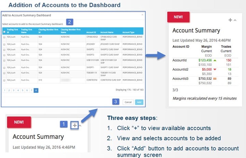Collapse the right Account Summary widget using the chevron
Screen dimensions: 246x158
click(235, 20)
